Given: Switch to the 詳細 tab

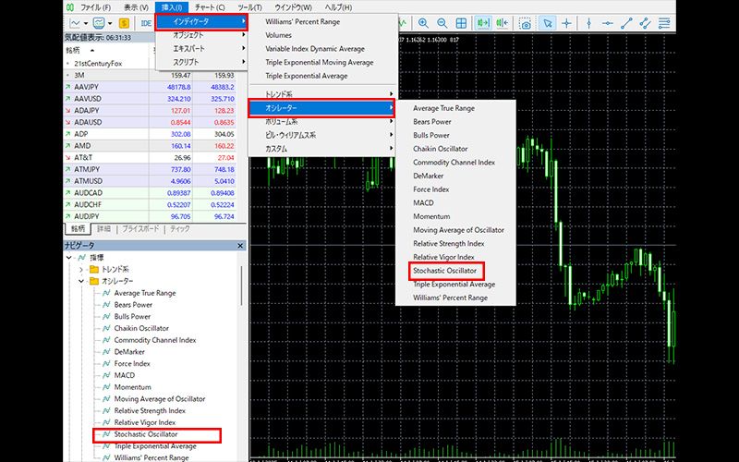Looking at the screenshot, I should (104, 228).
